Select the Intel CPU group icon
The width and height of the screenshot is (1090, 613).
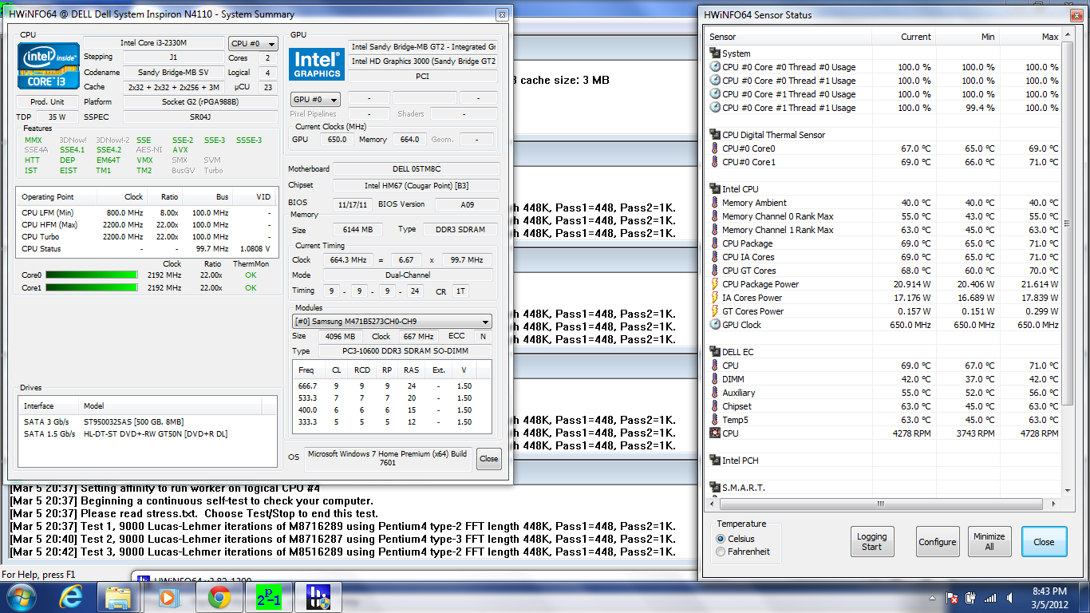(715, 189)
